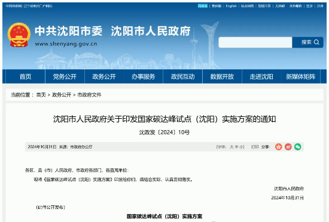The image size is (329, 222).
Task: Set font size to 小
Action: tap(242, 147)
